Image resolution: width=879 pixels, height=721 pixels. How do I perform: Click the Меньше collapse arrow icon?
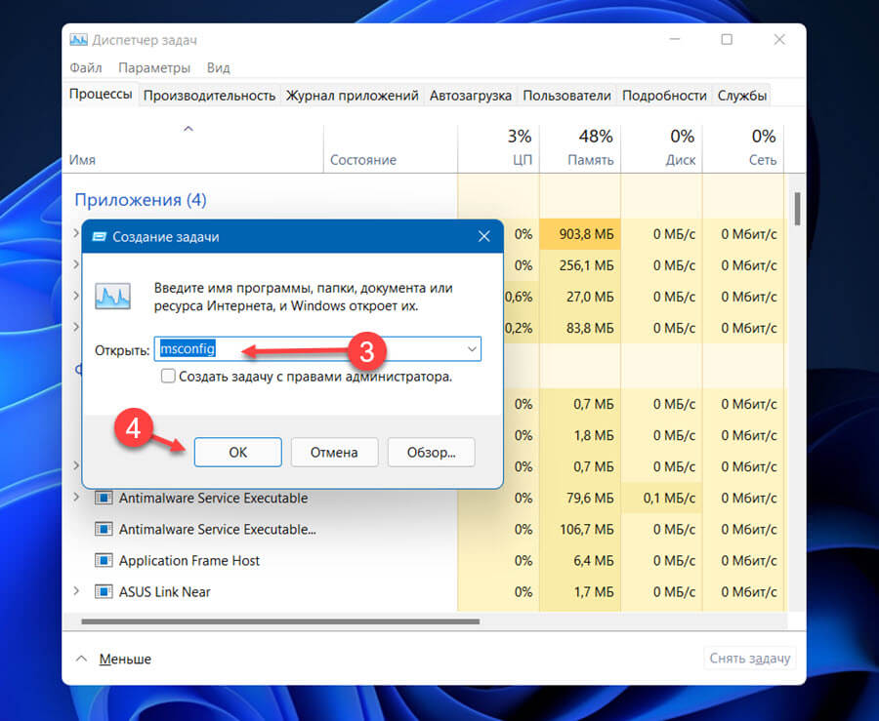[x=81, y=659]
